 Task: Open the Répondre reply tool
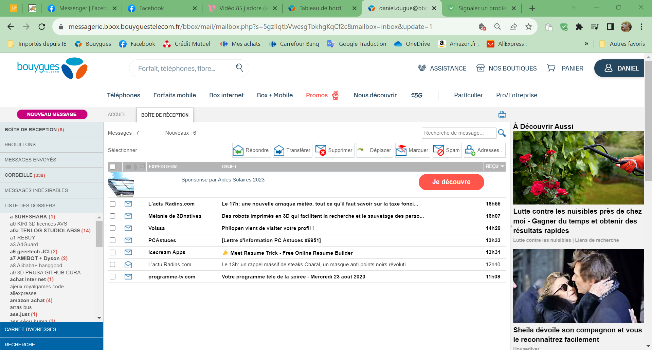coord(251,150)
